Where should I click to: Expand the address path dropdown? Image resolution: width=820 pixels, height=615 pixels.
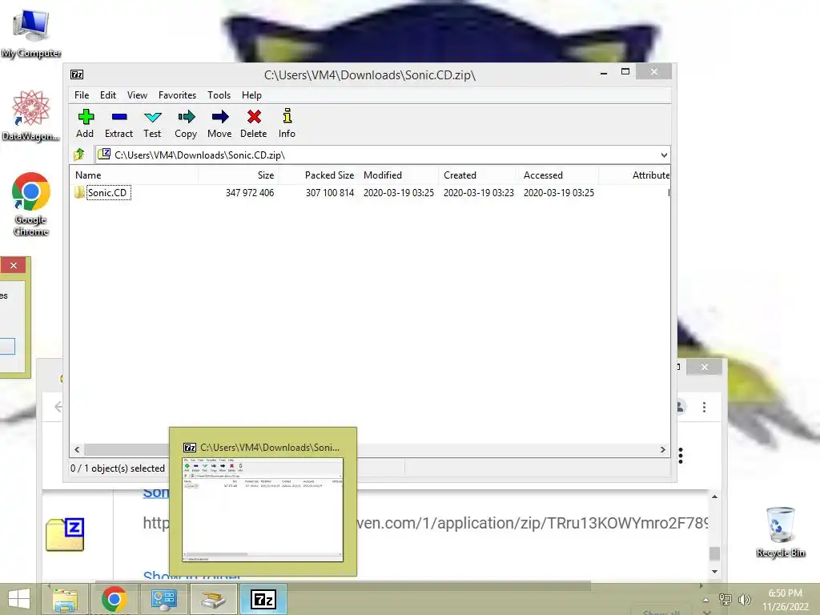pos(664,155)
